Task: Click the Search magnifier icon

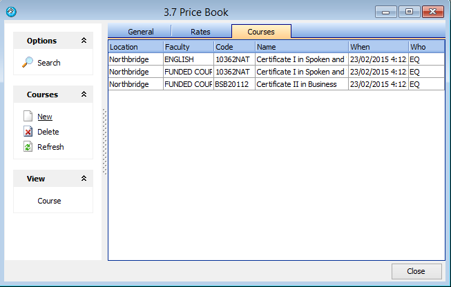Action: (x=28, y=63)
